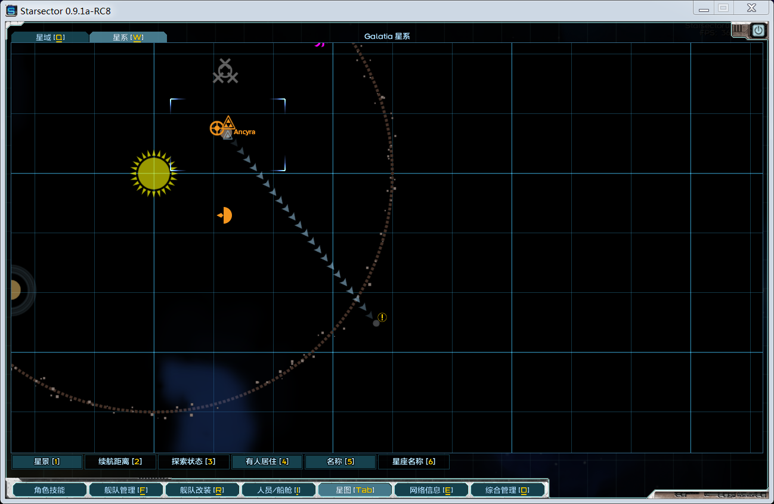Switch to the 星域 [Q] tab
Viewport: 774px width, 504px height.
[50, 37]
